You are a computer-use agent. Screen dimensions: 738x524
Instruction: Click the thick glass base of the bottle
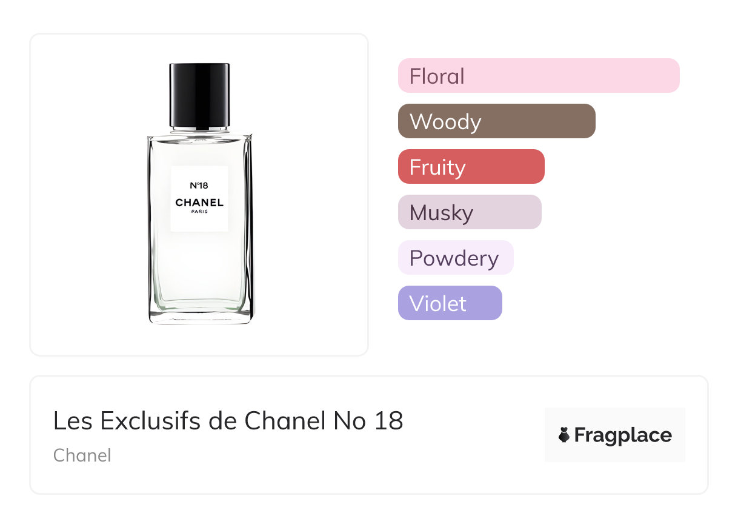pos(200,316)
